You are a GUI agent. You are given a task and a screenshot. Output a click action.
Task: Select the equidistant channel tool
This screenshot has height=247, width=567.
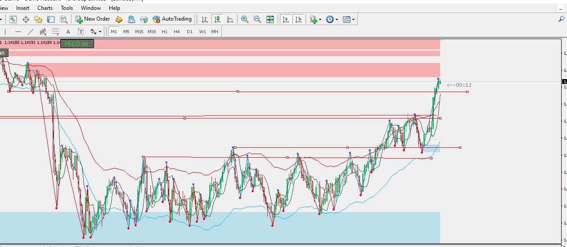(43, 31)
